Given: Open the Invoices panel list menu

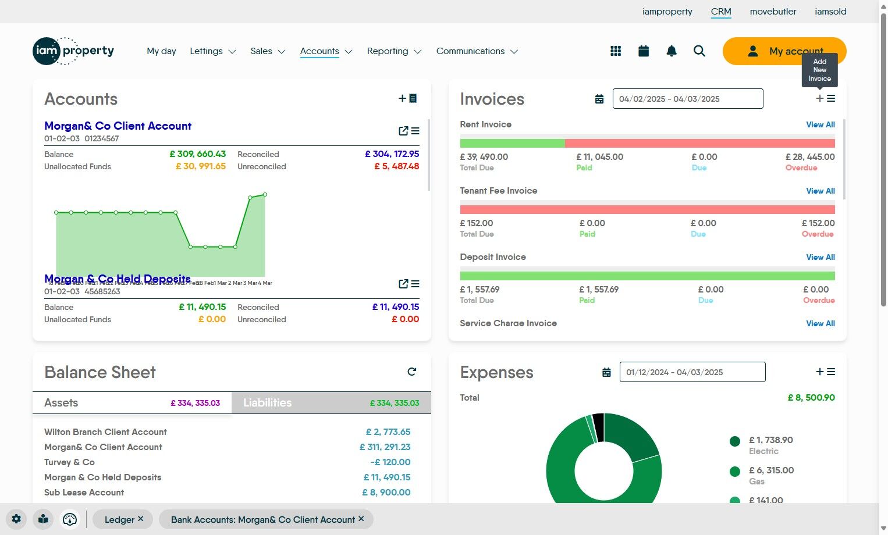Looking at the screenshot, I should tap(831, 99).
